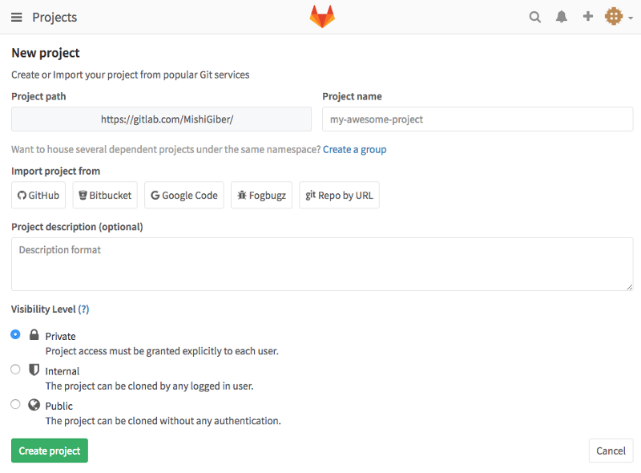Set visibility to Public
This screenshot has height=473, width=641.
(x=15, y=403)
